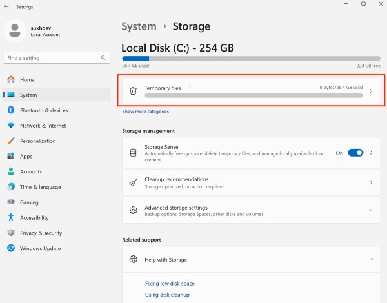Open Bluetooth & devices settings

43,110
